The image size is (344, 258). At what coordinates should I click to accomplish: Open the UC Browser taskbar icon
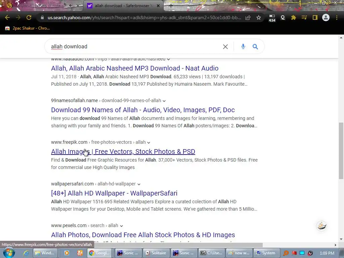[x=80, y=253]
